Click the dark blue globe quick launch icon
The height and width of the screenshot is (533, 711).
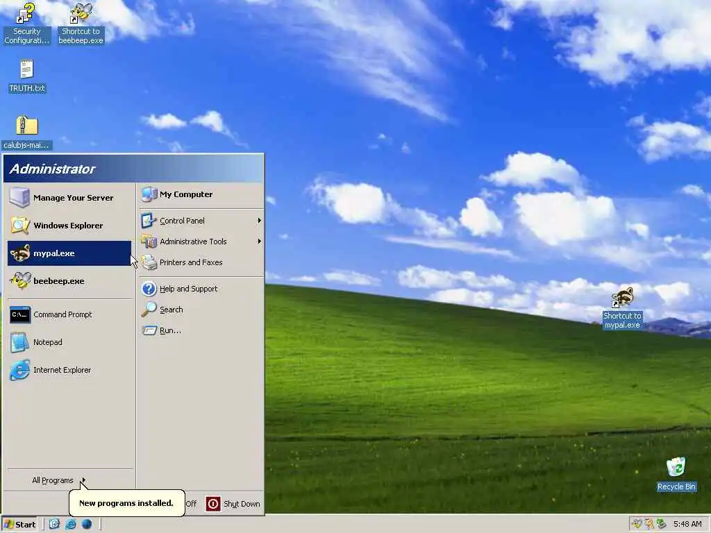pyautogui.click(x=87, y=525)
